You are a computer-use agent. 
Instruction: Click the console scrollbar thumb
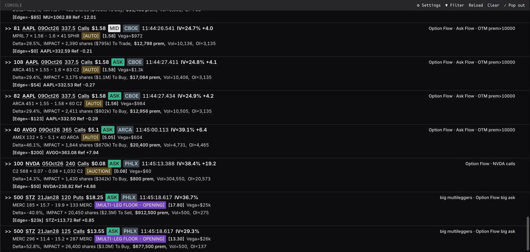tap(528, 234)
